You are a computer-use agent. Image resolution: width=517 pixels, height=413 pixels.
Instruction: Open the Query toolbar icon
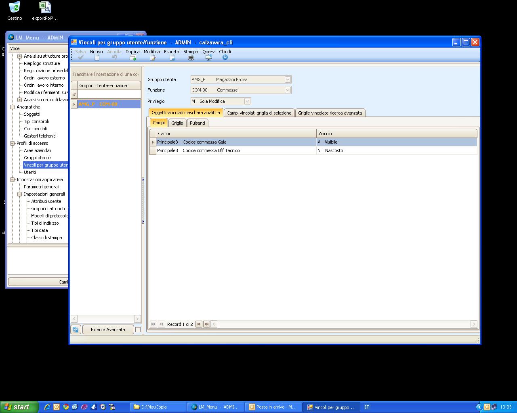(x=208, y=58)
